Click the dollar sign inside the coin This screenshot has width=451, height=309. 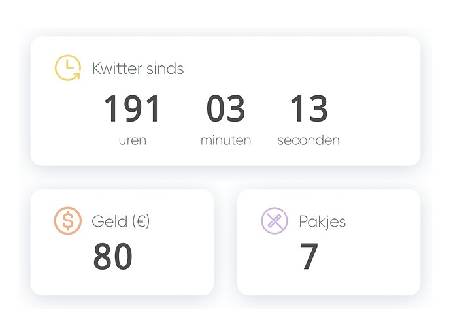coord(68,221)
